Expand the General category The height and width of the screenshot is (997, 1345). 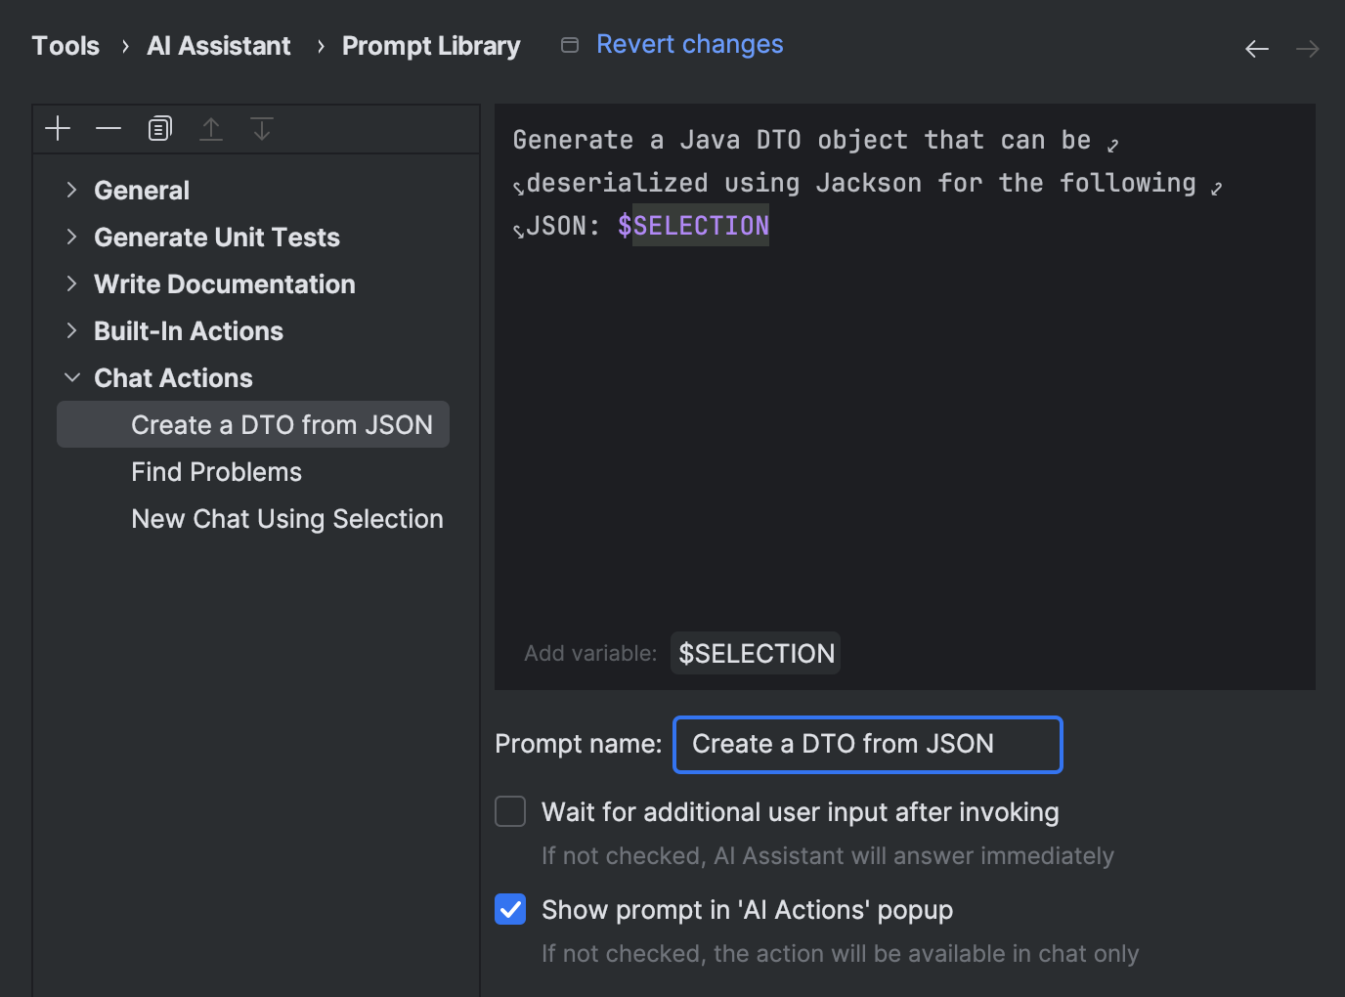click(x=71, y=190)
